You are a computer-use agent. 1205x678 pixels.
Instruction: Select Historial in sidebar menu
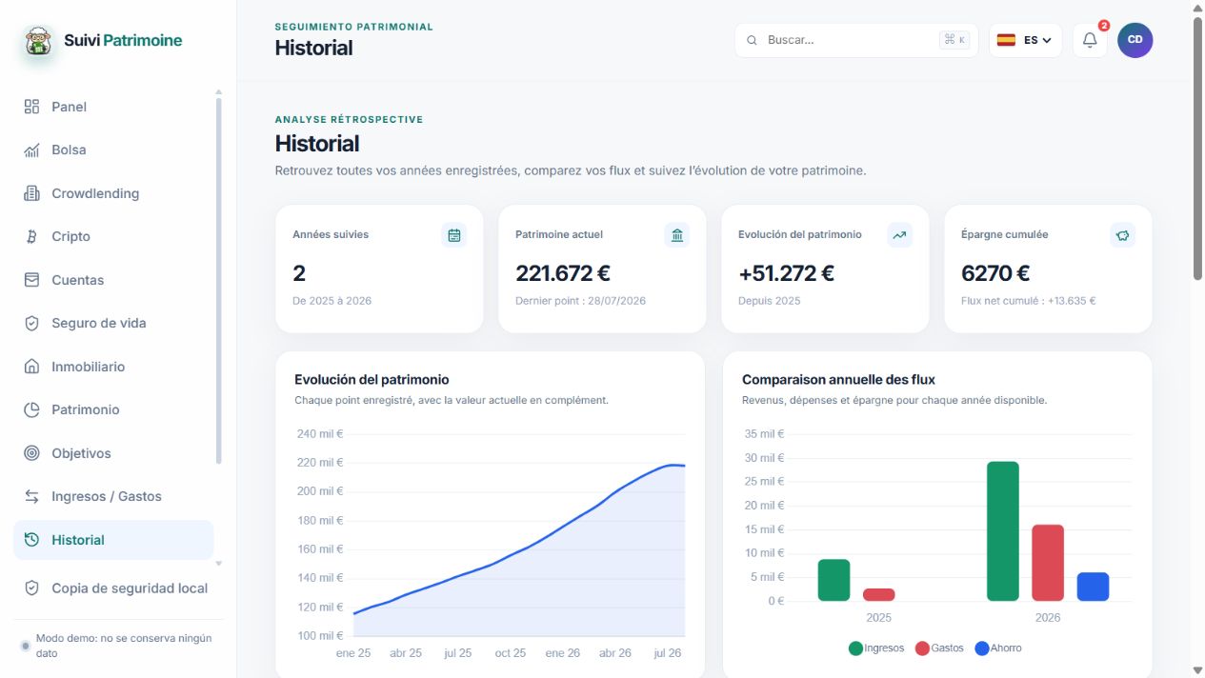[x=113, y=540]
